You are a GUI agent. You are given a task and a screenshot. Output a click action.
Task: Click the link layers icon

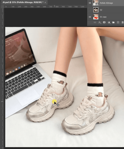coord(95,22)
